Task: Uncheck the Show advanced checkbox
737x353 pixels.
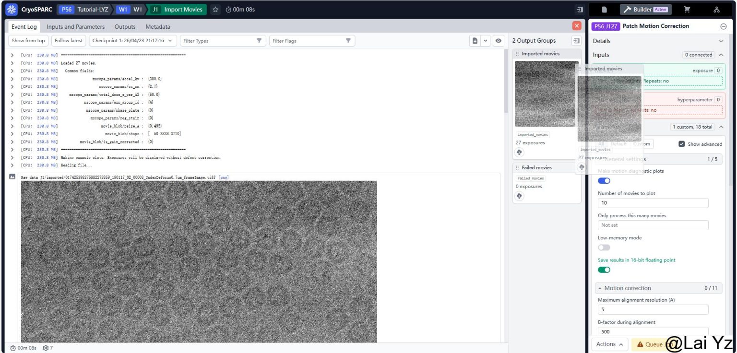Action: (682, 143)
